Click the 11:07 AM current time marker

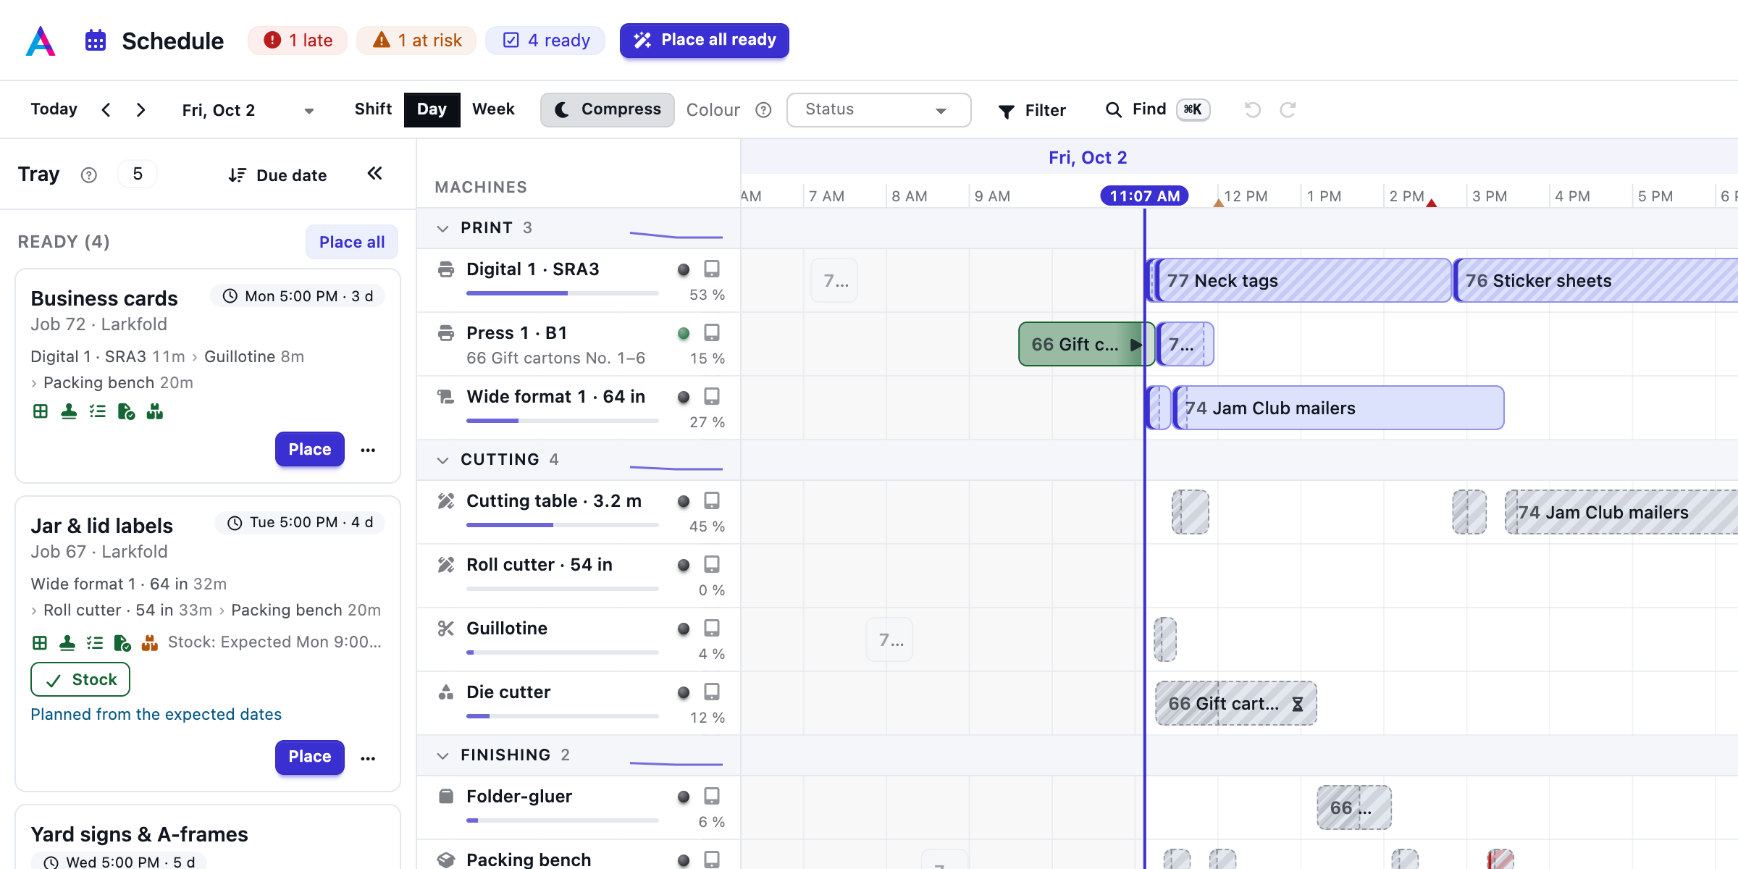tap(1144, 196)
